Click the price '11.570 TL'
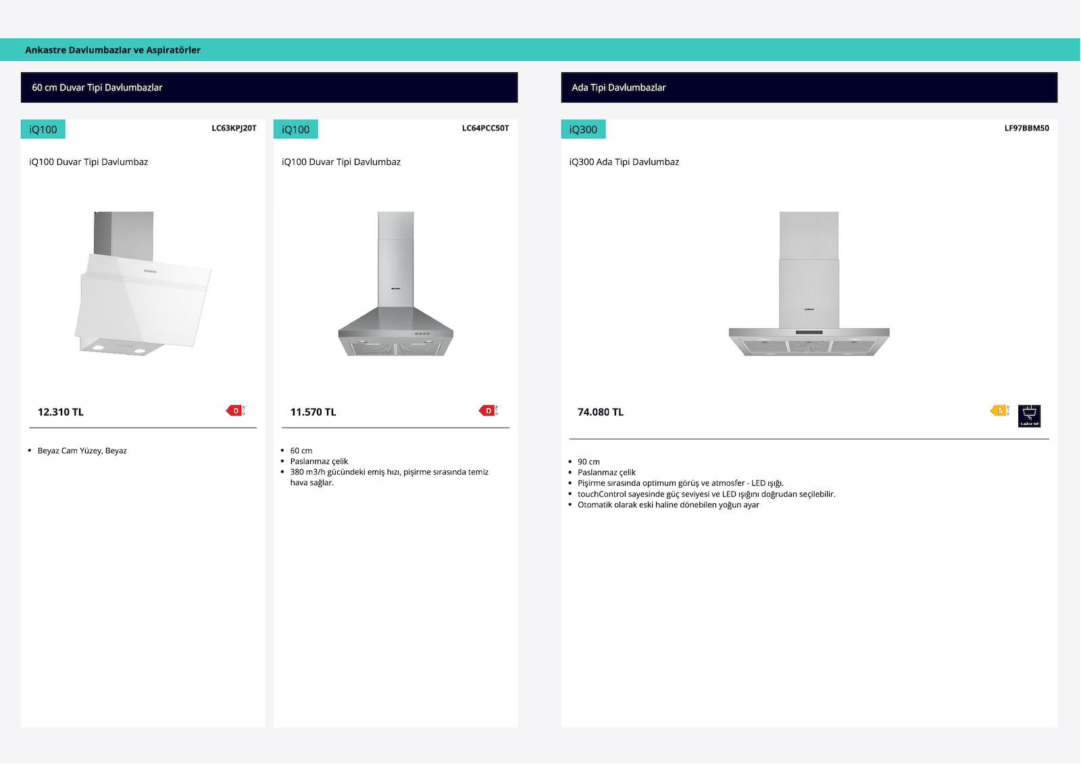This screenshot has height=764, width=1081. pos(313,412)
